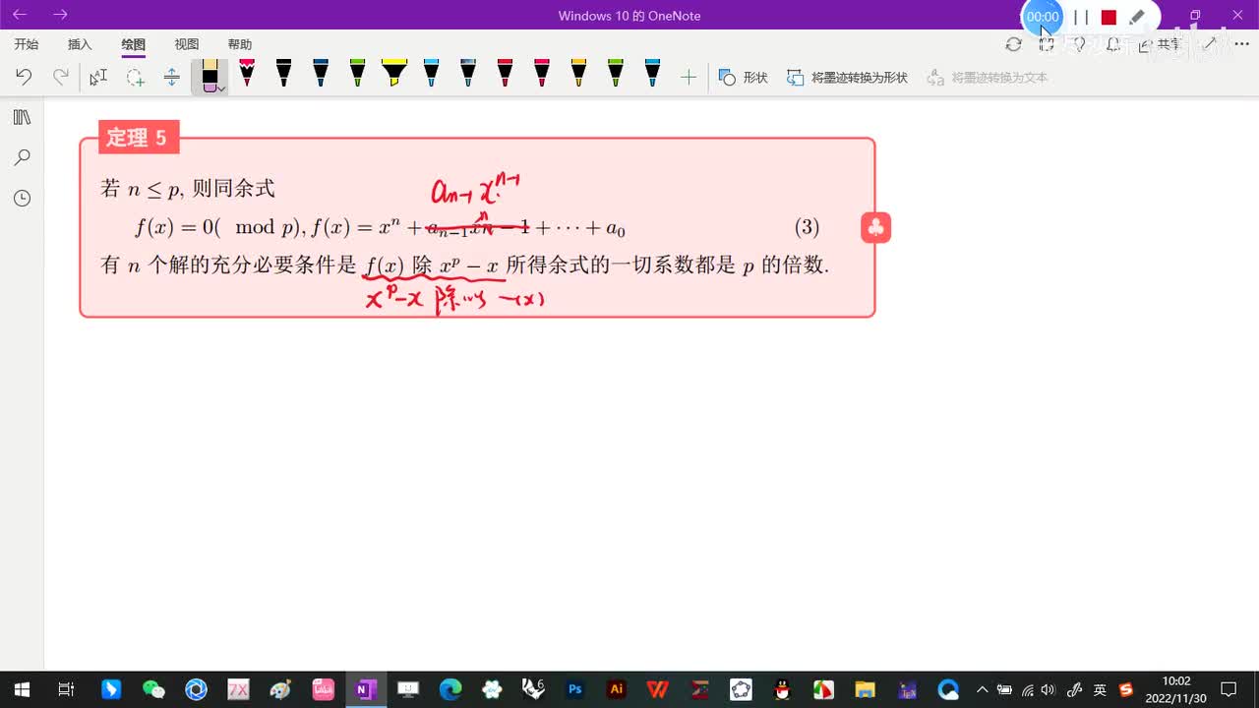Screen dimensions: 1259x708
Task: Add a new pen with plus button
Action: click(x=689, y=77)
